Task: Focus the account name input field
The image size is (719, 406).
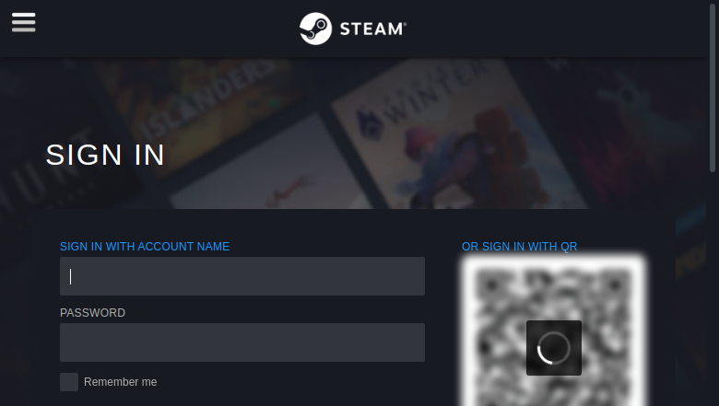Action: tap(242, 276)
